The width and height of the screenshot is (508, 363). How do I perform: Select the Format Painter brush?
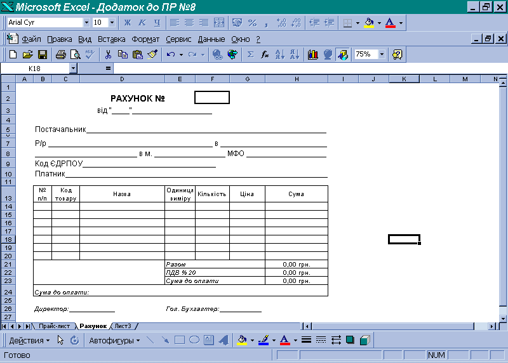[152, 55]
